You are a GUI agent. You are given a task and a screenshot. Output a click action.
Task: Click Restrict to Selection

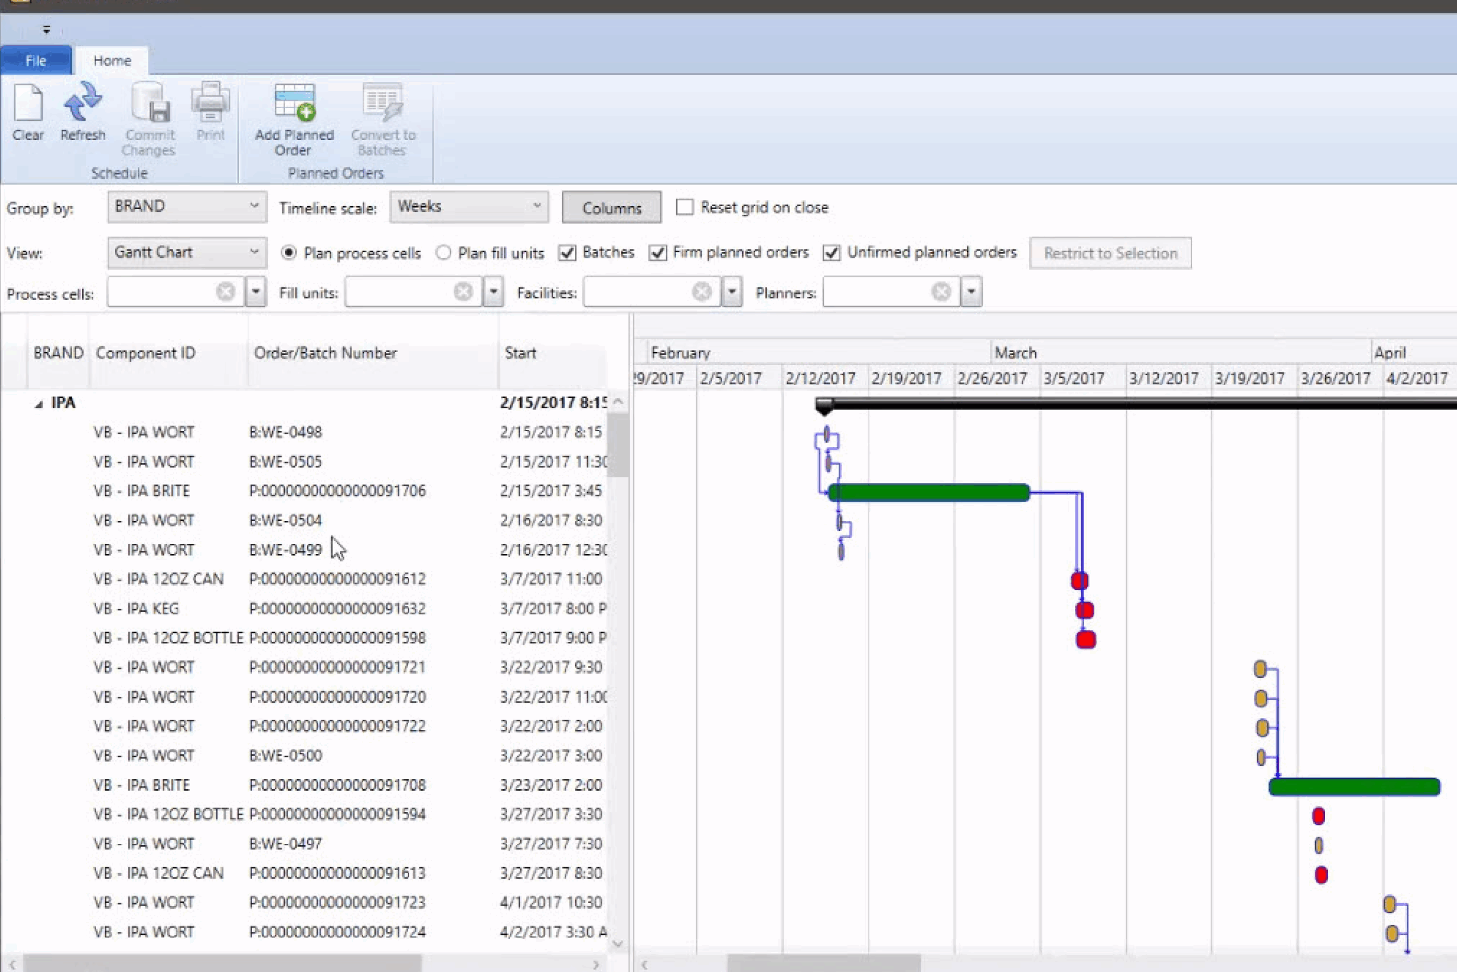pyautogui.click(x=1110, y=252)
